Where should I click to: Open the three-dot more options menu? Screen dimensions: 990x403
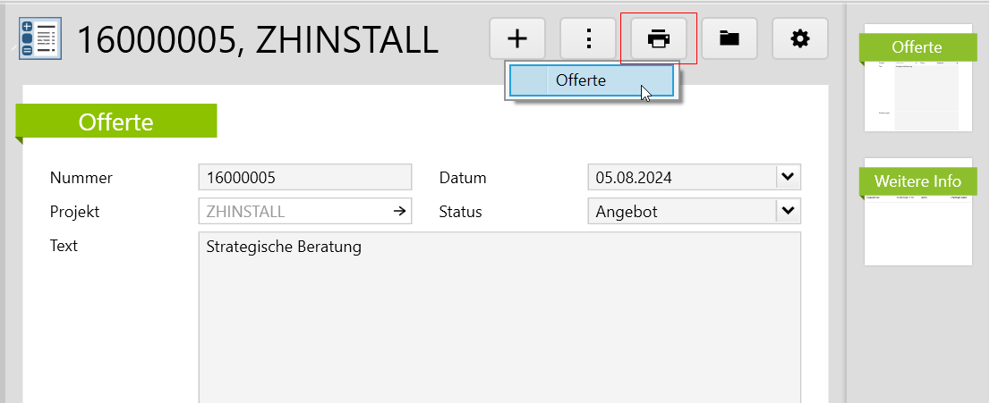588,39
